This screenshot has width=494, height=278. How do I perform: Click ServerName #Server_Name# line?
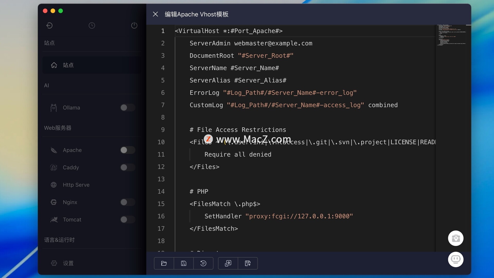[234, 68]
